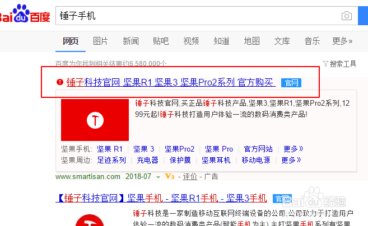Open 锤子科技官网 坚果R1 坚果3 result title
368x226 pixels.
pos(171,82)
